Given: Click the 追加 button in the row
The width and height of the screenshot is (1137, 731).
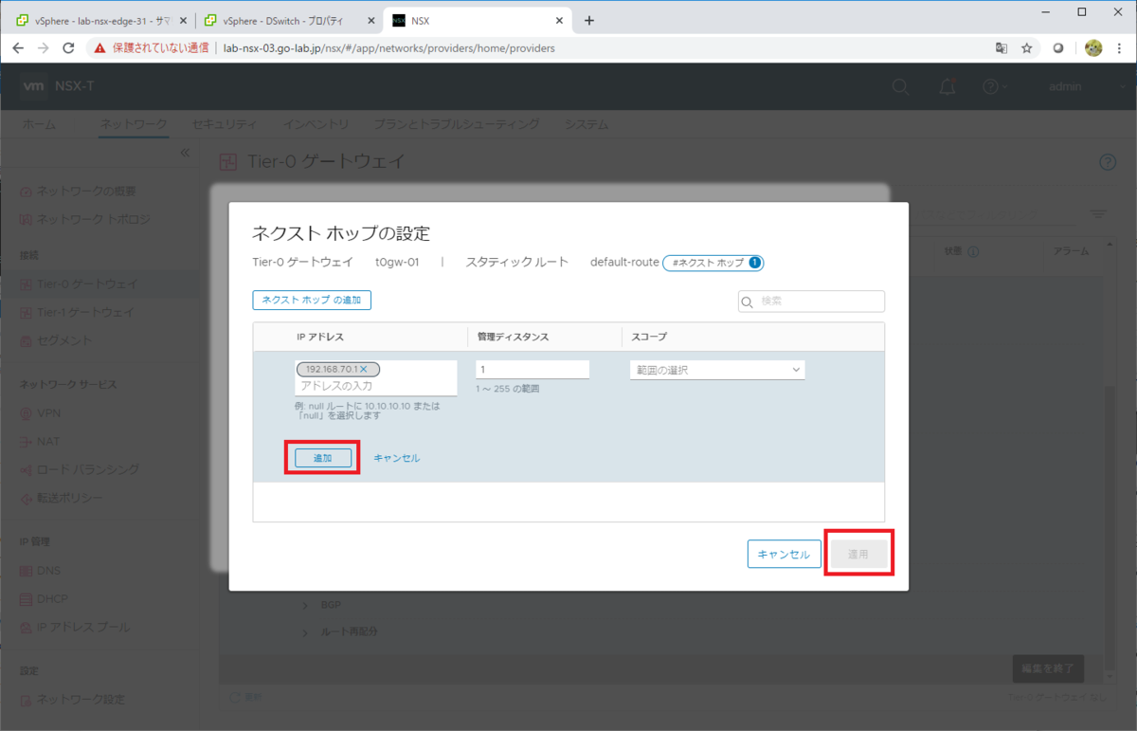Looking at the screenshot, I should coord(323,458).
